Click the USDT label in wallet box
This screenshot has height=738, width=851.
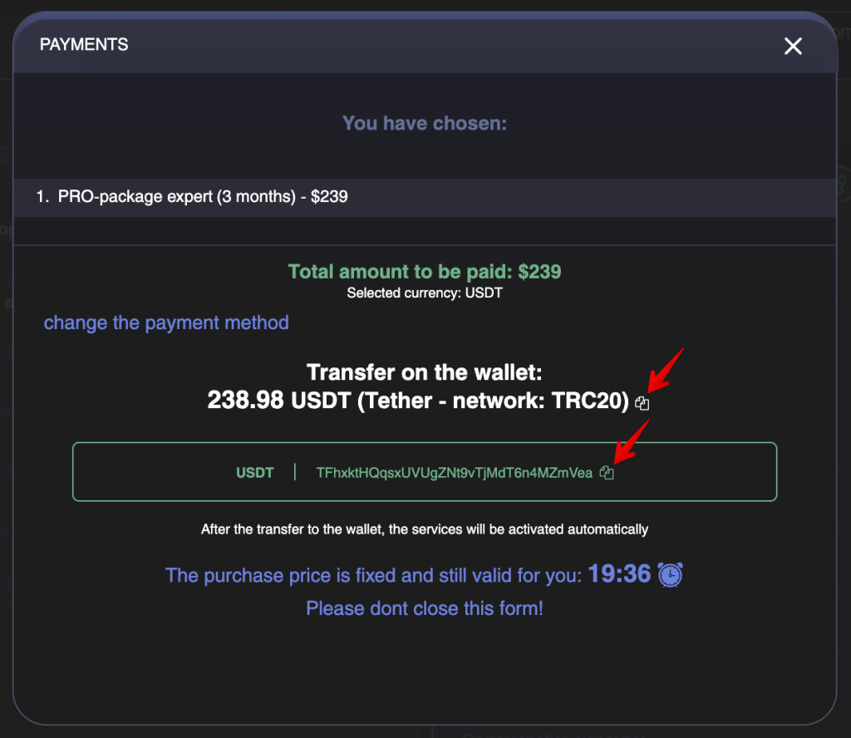point(254,473)
